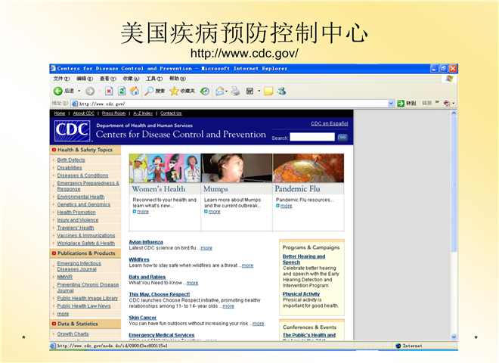The width and height of the screenshot is (499, 363).
Task: Click the vertical scrollbar down arrow
Action: 454,337
